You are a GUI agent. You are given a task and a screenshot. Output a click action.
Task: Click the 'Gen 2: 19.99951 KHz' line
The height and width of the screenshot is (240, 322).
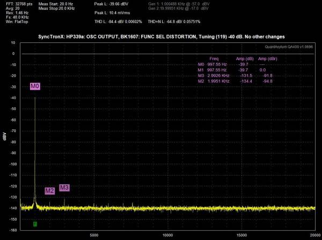(x=178, y=9)
